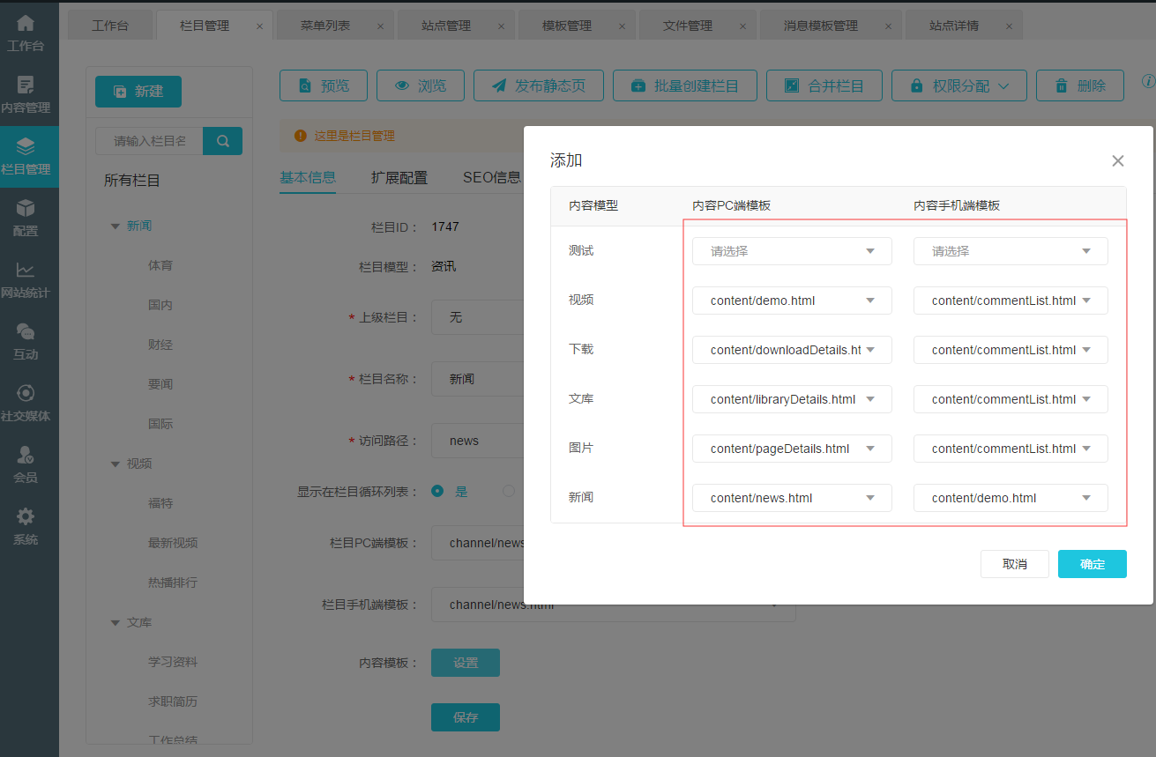The width and height of the screenshot is (1156, 757).
Task: Switch to the 菜单列表 tab
Action: pos(324,26)
